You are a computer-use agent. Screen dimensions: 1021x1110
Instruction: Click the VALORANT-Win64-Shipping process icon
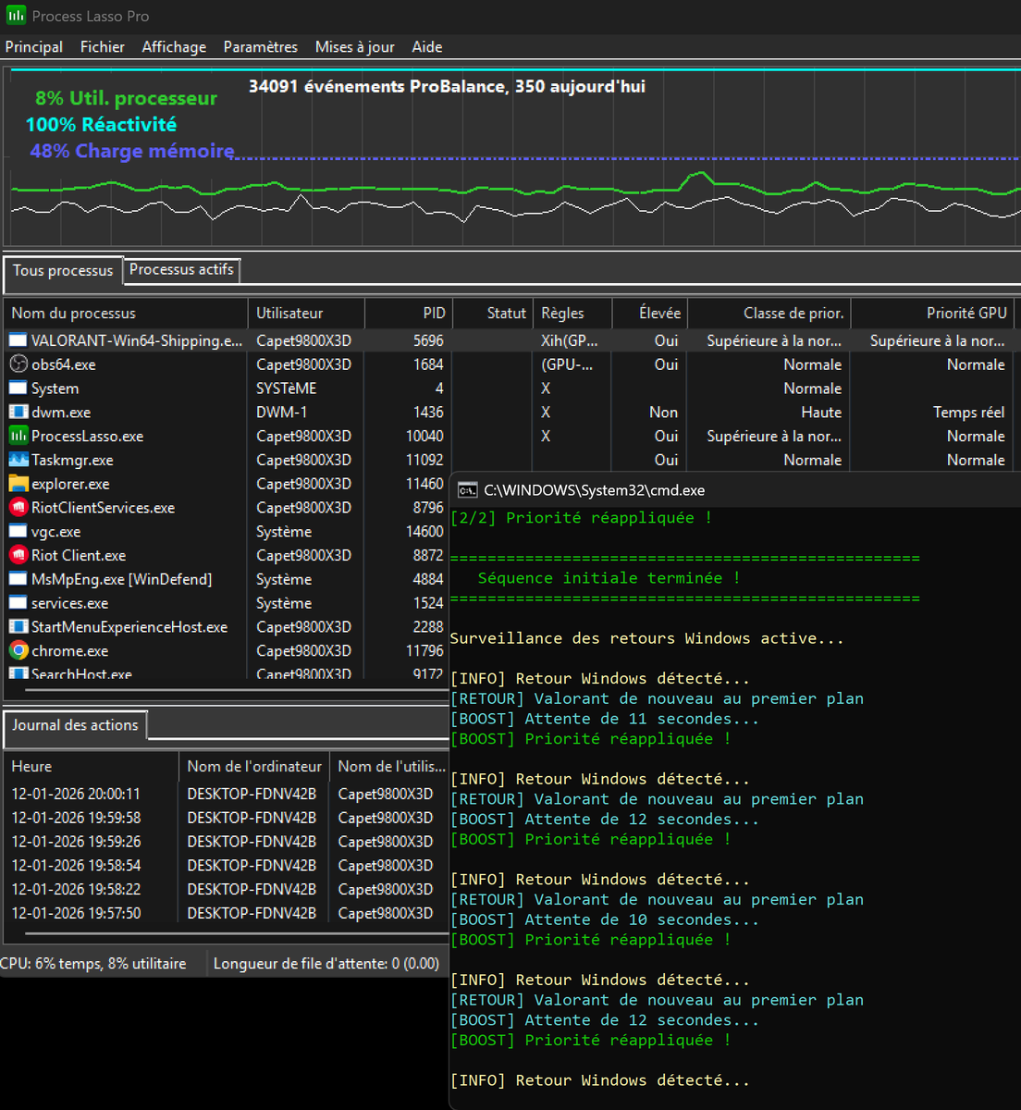pos(18,340)
